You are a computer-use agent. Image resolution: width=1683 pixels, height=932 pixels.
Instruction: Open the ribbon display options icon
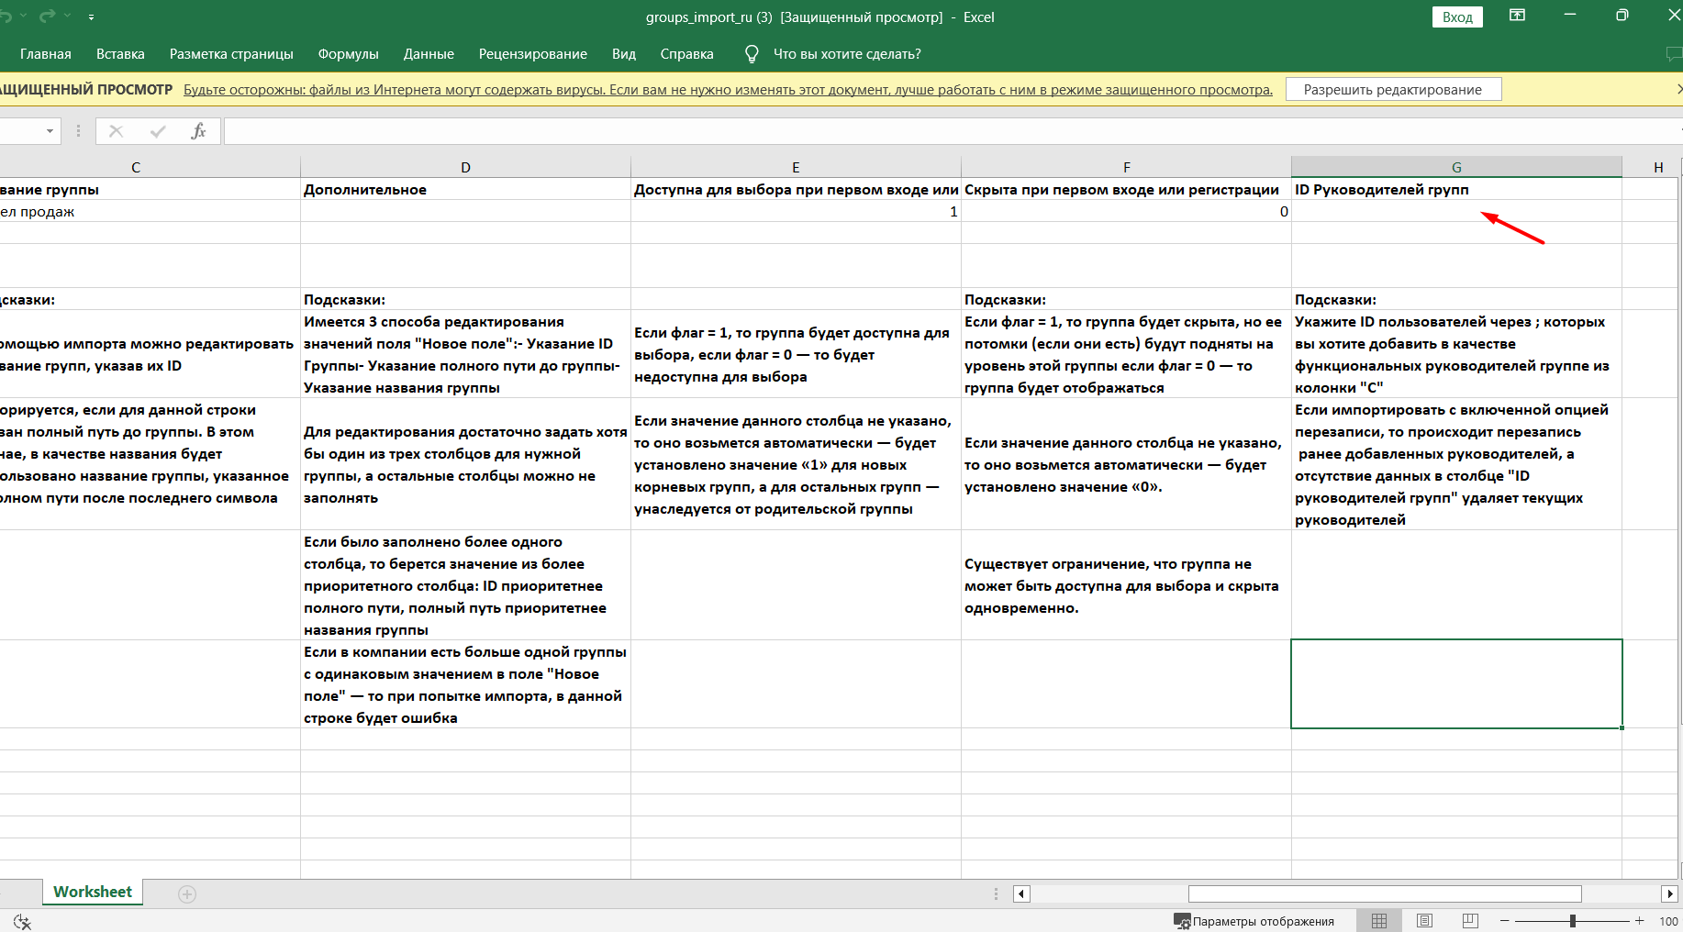coord(1517,16)
